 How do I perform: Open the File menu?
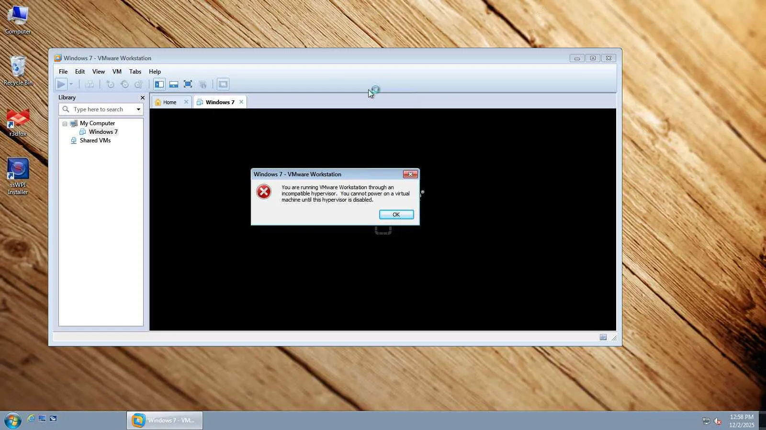(63, 72)
